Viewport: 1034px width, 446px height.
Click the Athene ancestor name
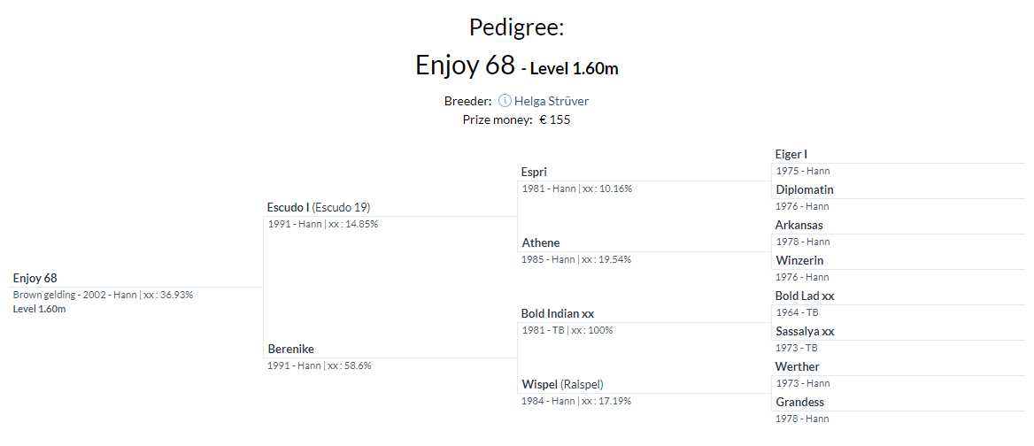pos(540,242)
